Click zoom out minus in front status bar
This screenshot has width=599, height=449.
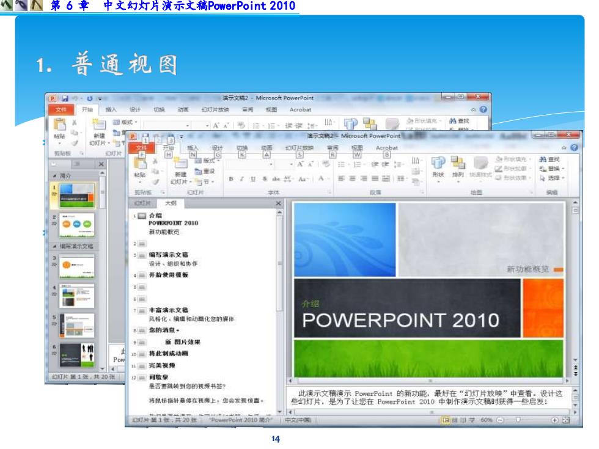[500, 420]
